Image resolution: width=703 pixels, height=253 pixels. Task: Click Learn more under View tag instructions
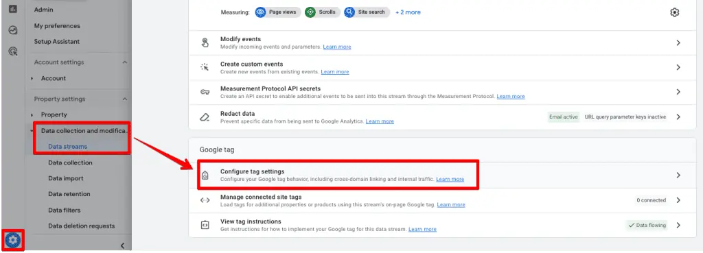coord(422,229)
